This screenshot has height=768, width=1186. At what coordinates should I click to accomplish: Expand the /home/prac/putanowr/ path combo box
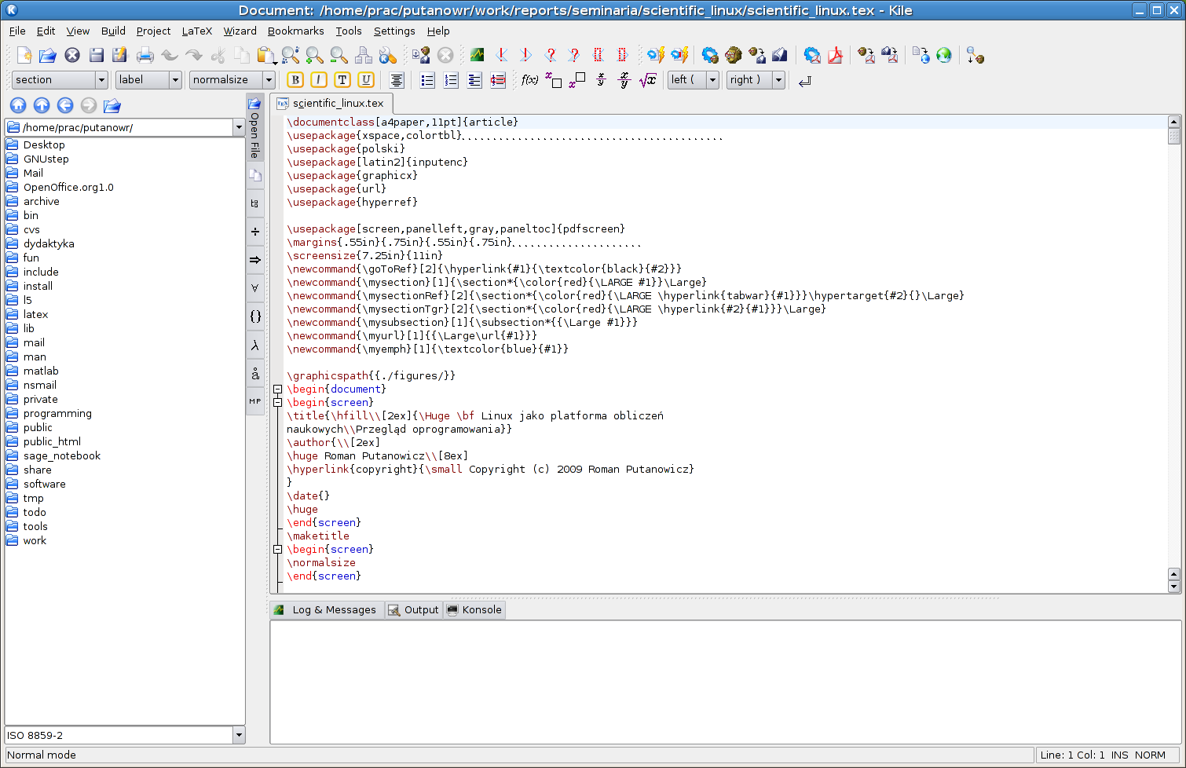coord(238,127)
